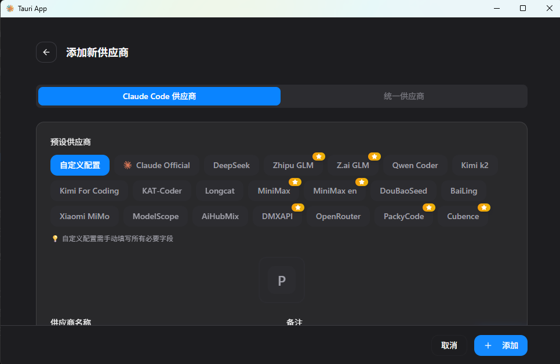This screenshot has height=364, width=560.
Task: Select the ModelScope preset
Action: (x=156, y=216)
